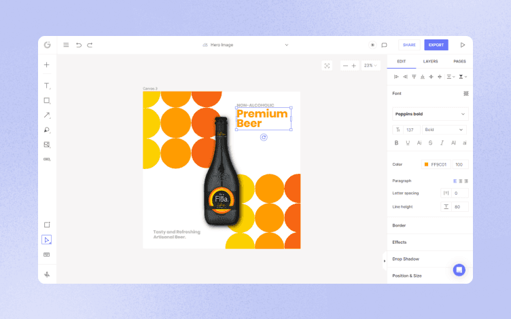511x319 pixels.
Task: Align selection vertical center
Action: [440, 77]
